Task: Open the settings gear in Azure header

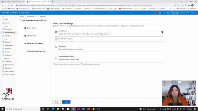Action: click(x=160, y=13)
